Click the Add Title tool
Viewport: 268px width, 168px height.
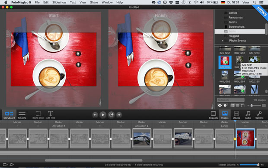[x=51, y=115]
